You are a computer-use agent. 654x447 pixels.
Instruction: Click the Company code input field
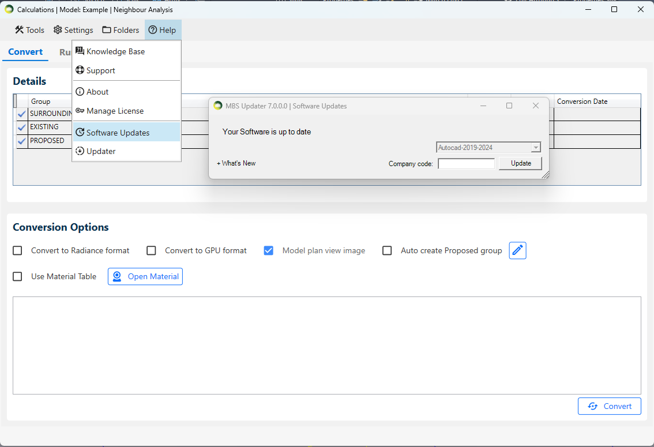[466, 164]
